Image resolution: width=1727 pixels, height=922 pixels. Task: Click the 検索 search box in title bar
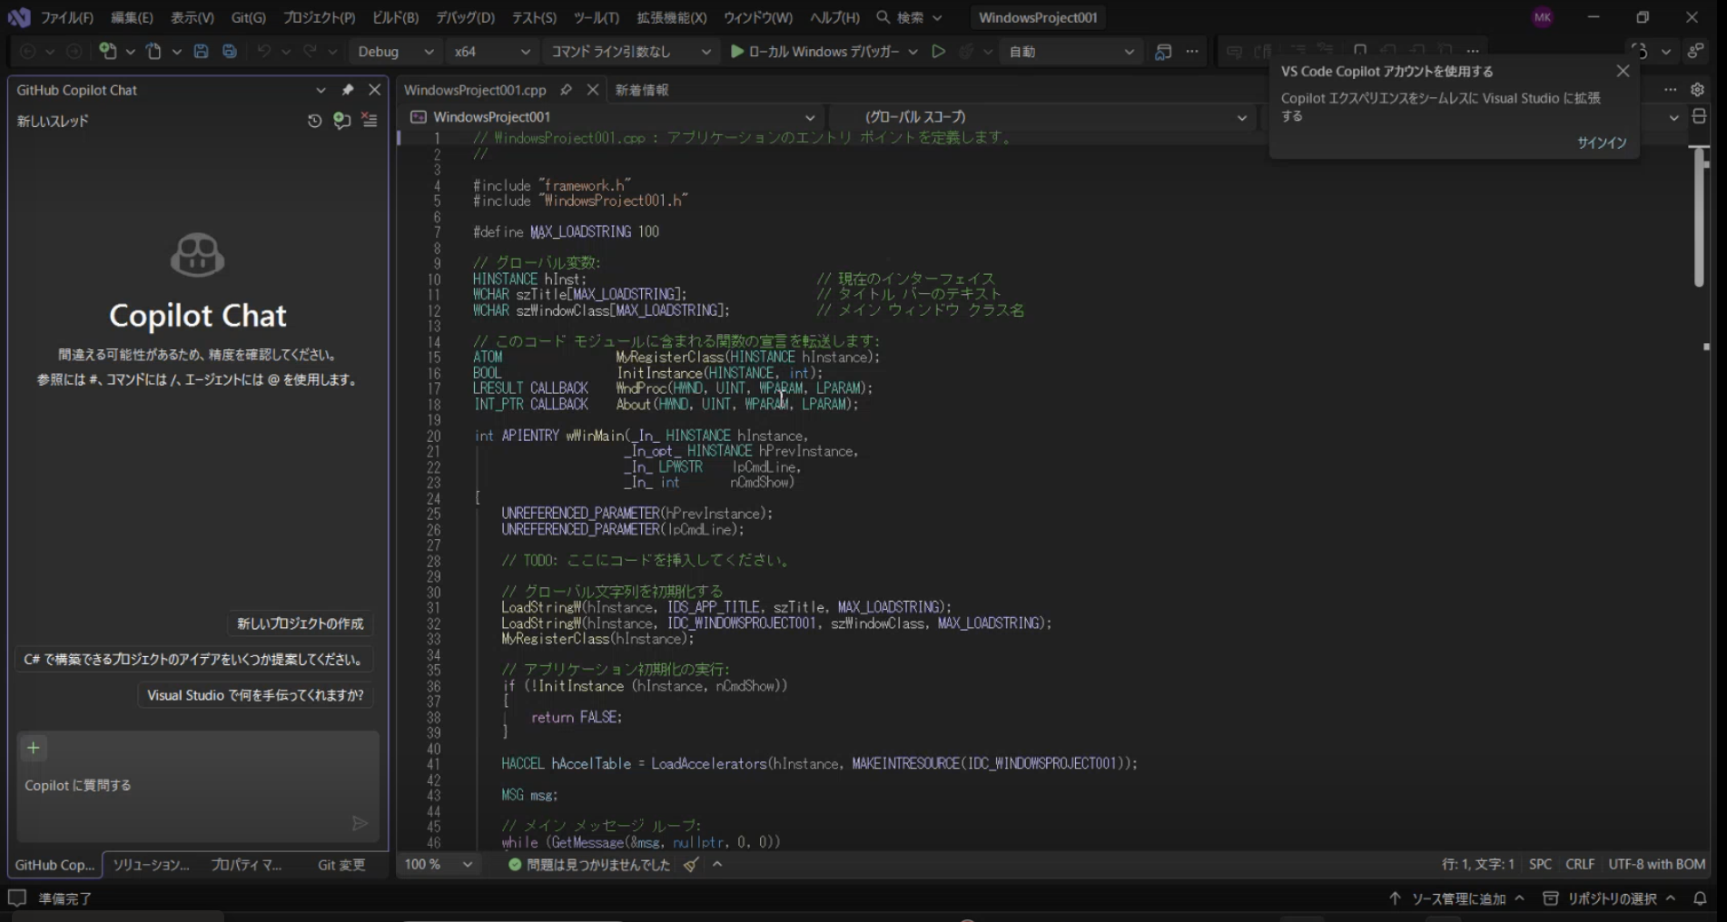[909, 17]
